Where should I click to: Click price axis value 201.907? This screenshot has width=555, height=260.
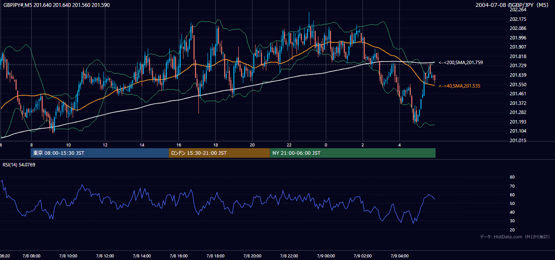[x=518, y=47]
